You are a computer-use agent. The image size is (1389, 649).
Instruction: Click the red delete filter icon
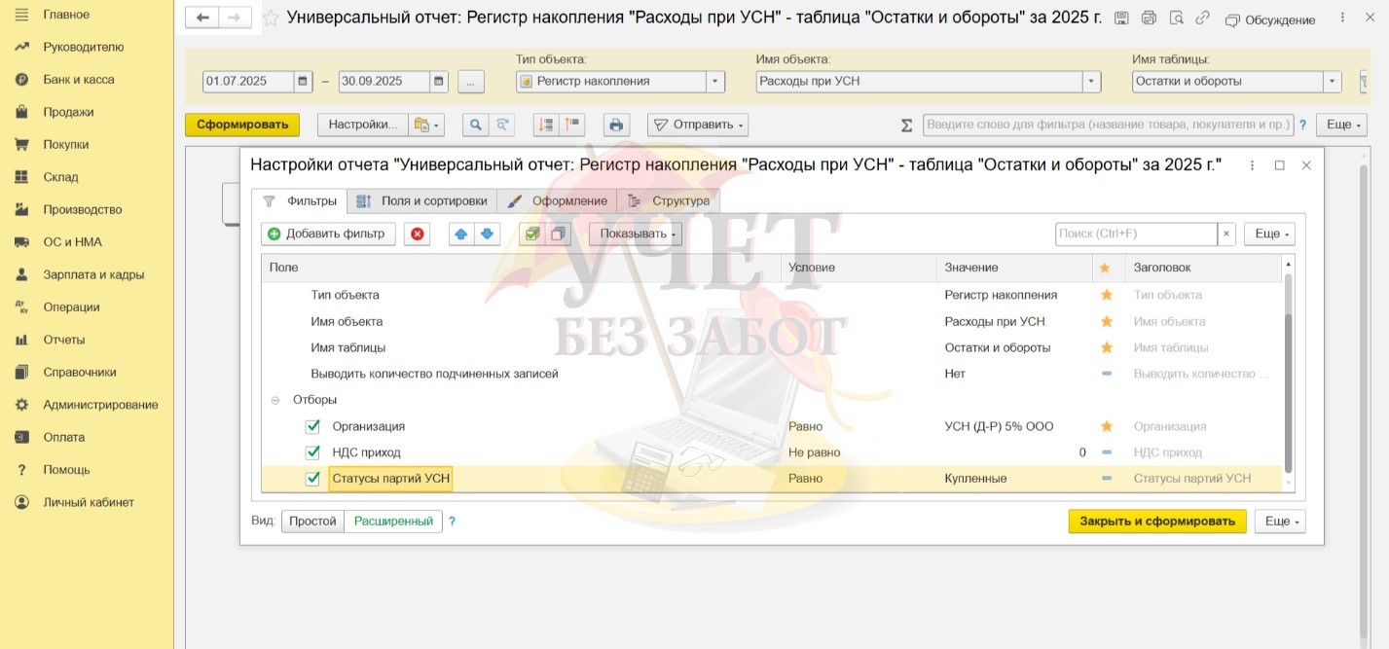click(x=418, y=234)
